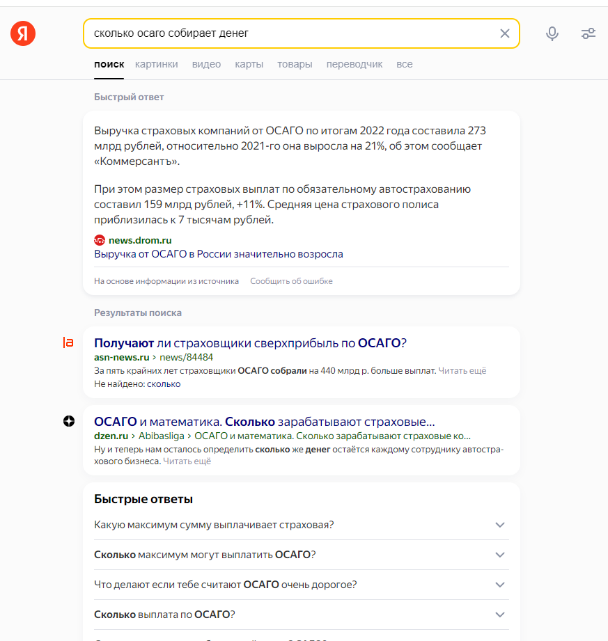Open 'Выручка от ОСАГО в России значительно возросла'
Viewport: 608px width, 641px height.
point(219,254)
